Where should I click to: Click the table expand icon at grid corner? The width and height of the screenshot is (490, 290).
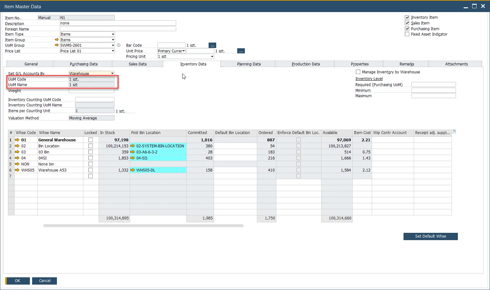pos(454,132)
